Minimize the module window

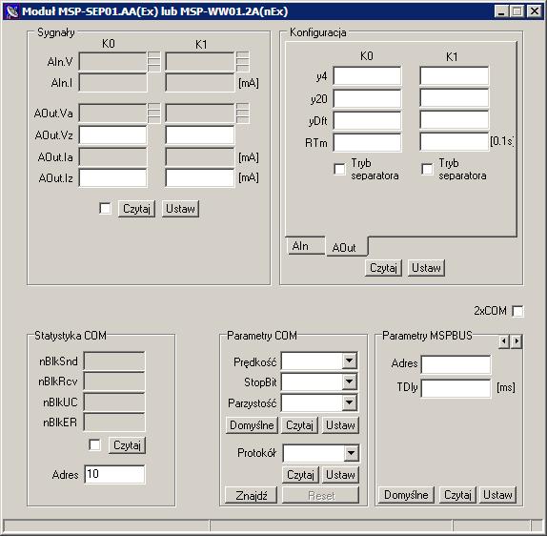click(501, 11)
